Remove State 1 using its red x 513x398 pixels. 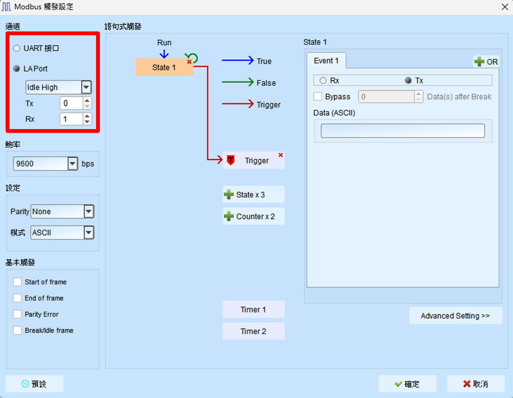pyautogui.click(x=189, y=62)
